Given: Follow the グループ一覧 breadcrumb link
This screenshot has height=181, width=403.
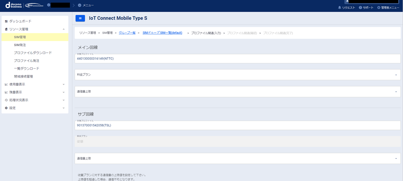Looking at the screenshot, I should click(x=127, y=33).
